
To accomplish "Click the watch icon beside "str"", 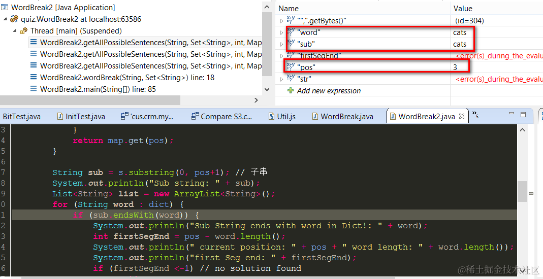I will [291, 79].
